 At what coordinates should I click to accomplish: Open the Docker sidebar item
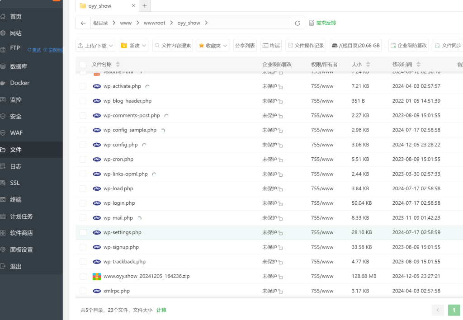[x=19, y=83]
